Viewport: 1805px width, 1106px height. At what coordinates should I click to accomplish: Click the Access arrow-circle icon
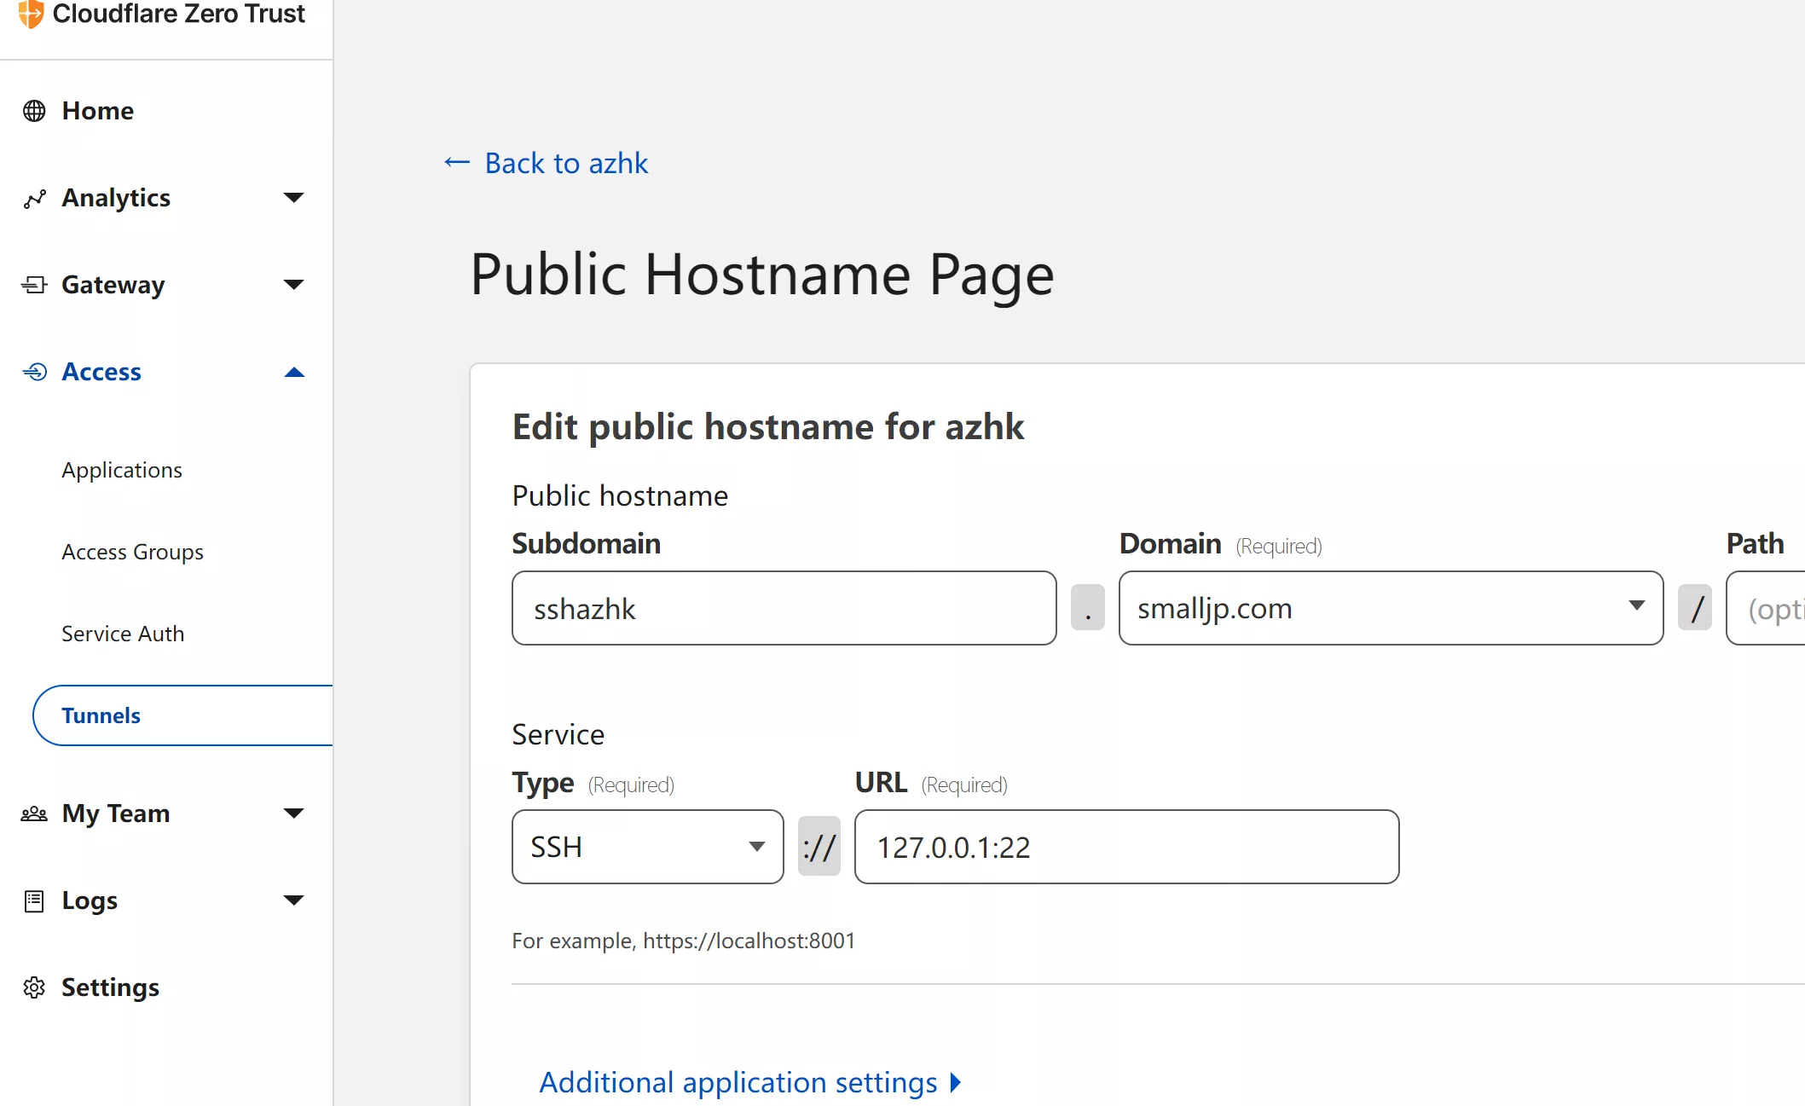[35, 372]
